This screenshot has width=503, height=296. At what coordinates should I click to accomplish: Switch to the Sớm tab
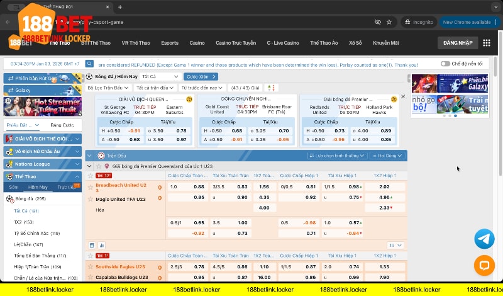point(14,187)
